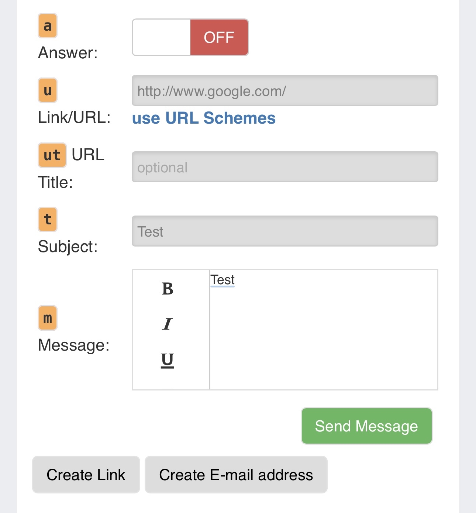Send the message with green button
The height and width of the screenshot is (513, 476).
tap(367, 426)
